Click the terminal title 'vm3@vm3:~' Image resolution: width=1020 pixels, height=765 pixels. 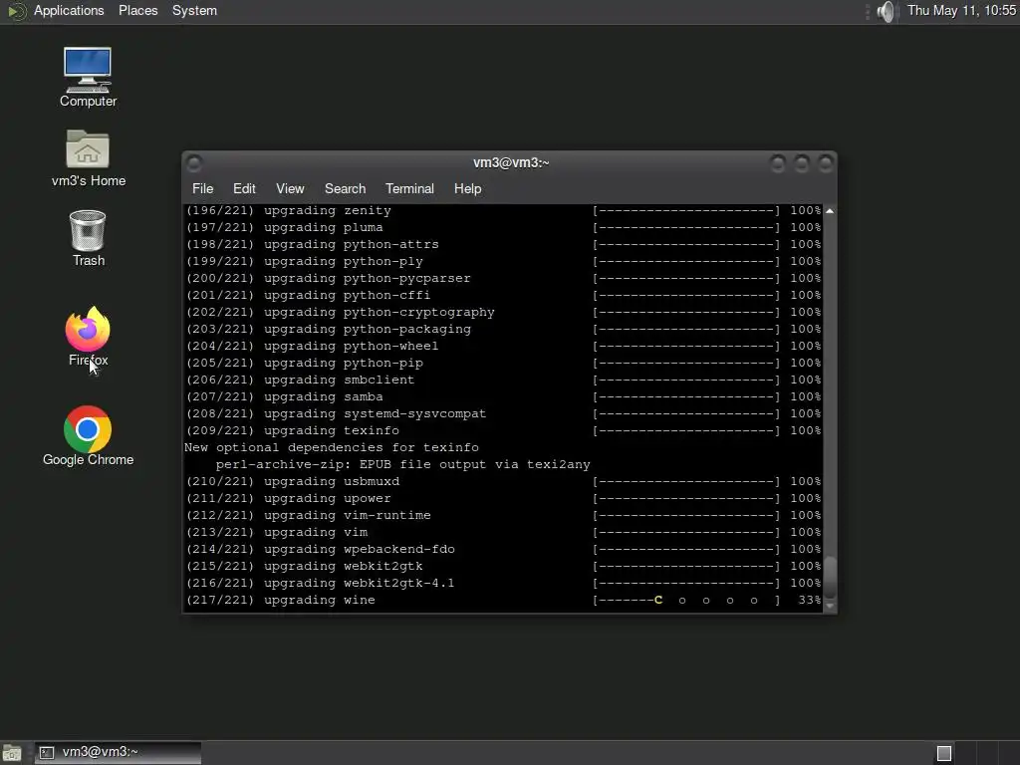511,162
